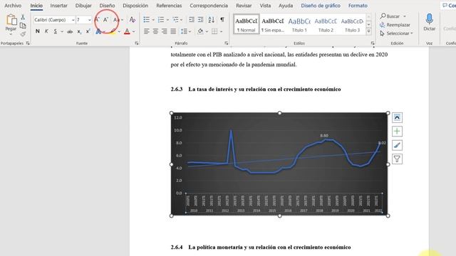Open borders dropdown

[x=222, y=31]
